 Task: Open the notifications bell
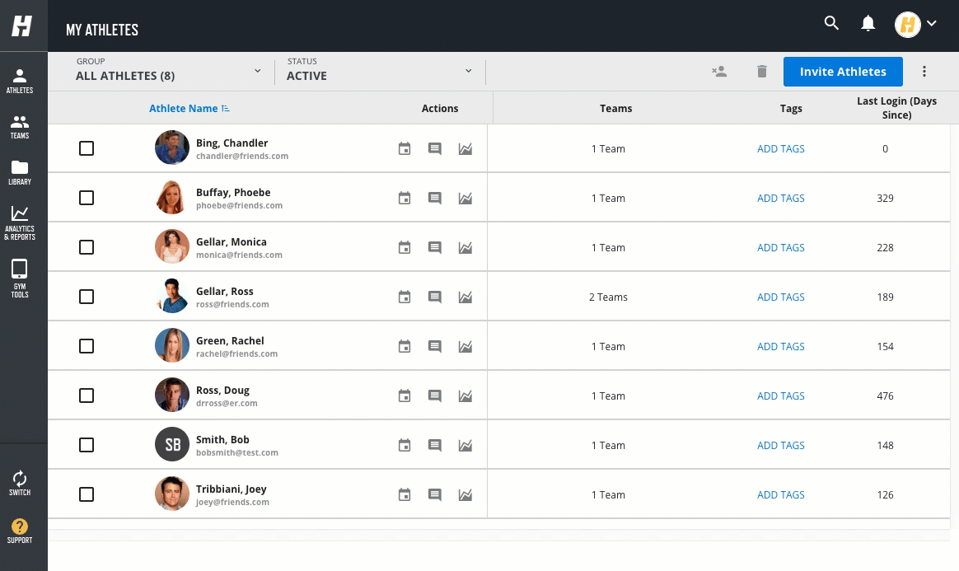click(868, 23)
